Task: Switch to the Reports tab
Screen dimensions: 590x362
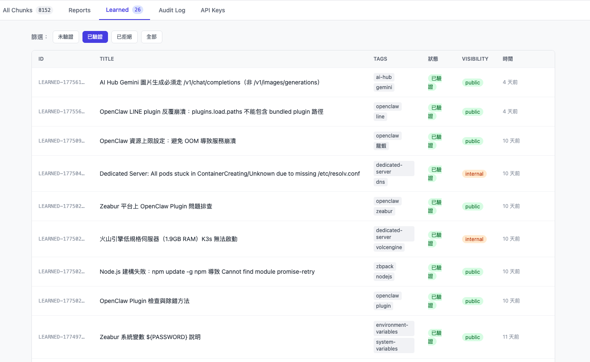Action: pos(79,10)
